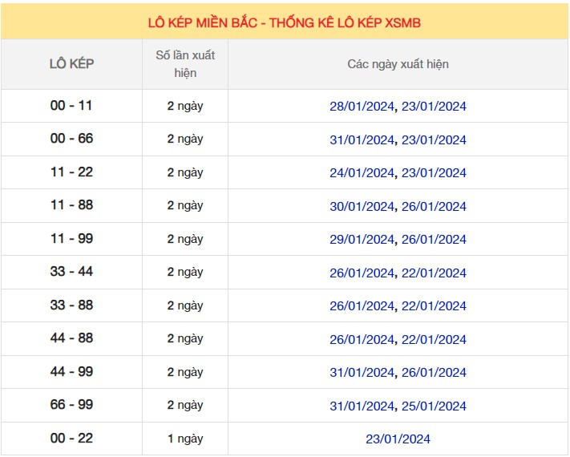The height and width of the screenshot is (457, 570).
Task: Click the 1 ngày count cell
Action: (185, 439)
